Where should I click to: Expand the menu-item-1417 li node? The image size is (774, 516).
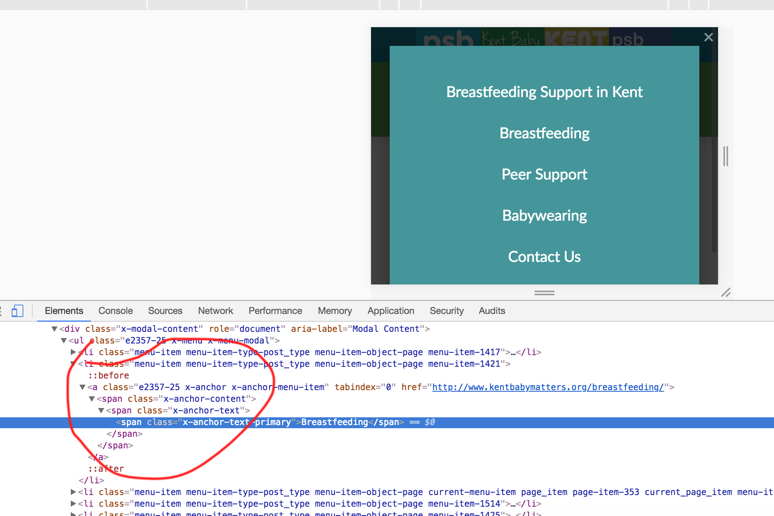[x=73, y=352]
